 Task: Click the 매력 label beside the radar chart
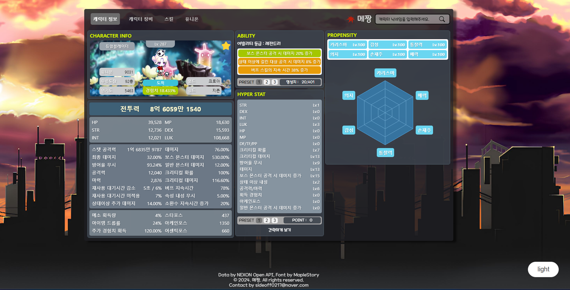pos(422,95)
